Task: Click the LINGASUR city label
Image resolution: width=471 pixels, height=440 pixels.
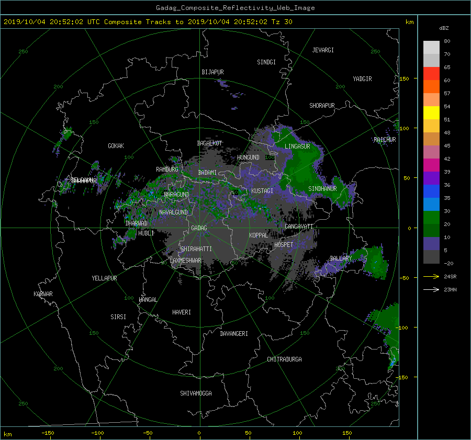Action: pos(297,146)
